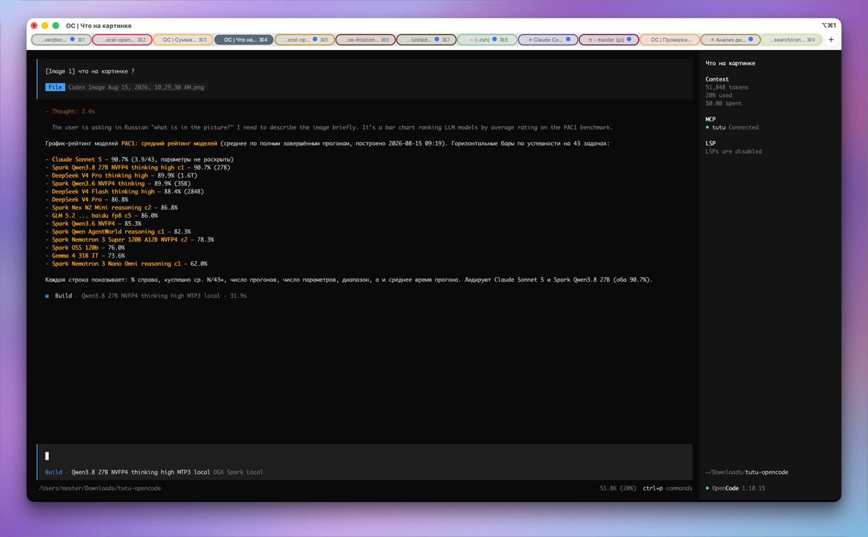
Task: Click the blue dot on Анализ ди... tab
Action: click(751, 39)
